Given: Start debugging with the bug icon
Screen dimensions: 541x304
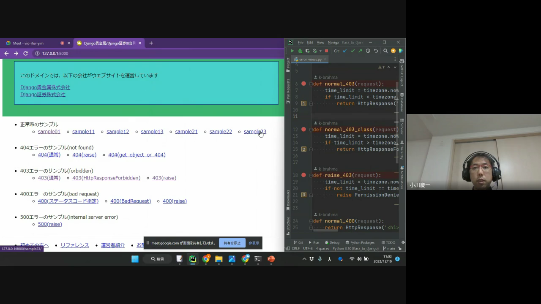Looking at the screenshot, I should point(300,51).
